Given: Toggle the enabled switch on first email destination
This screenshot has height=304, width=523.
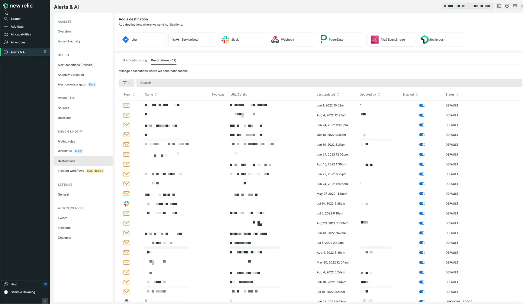Looking at the screenshot, I should [x=422, y=105].
